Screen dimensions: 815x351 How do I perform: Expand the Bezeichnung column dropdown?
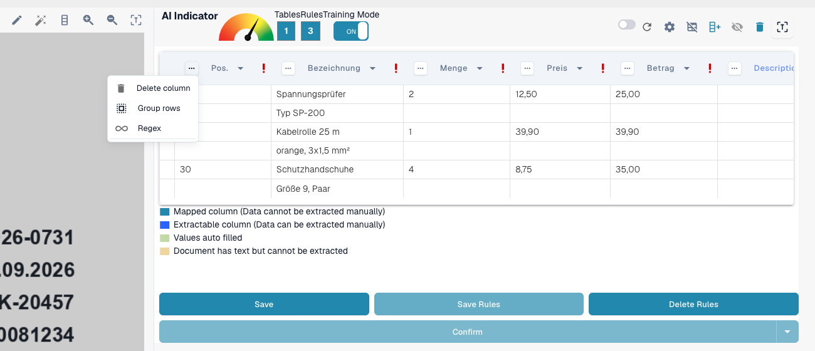pos(372,68)
